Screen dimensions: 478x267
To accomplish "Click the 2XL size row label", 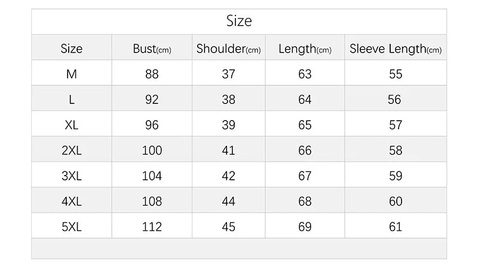I will (72, 151).
